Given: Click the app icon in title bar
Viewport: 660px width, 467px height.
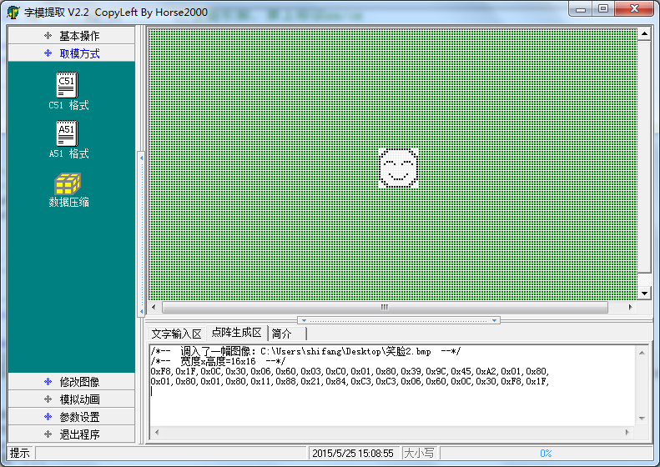Looking at the screenshot, I should click(x=13, y=13).
